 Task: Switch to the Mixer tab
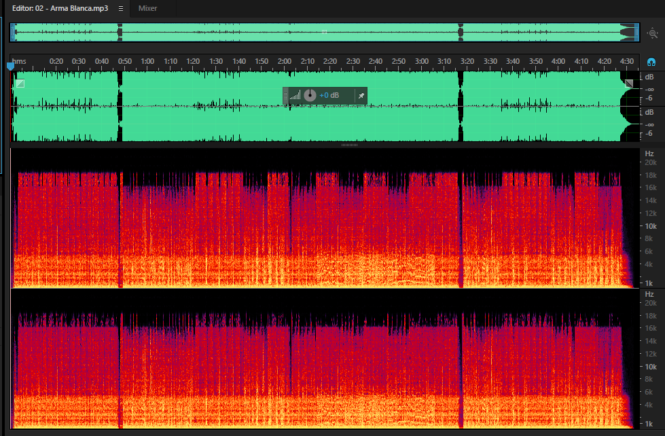[147, 8]
